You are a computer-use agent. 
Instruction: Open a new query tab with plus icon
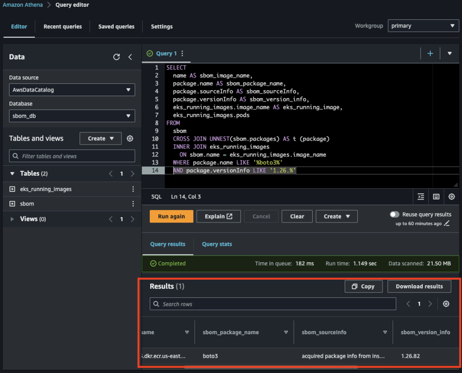coord(430,53)
